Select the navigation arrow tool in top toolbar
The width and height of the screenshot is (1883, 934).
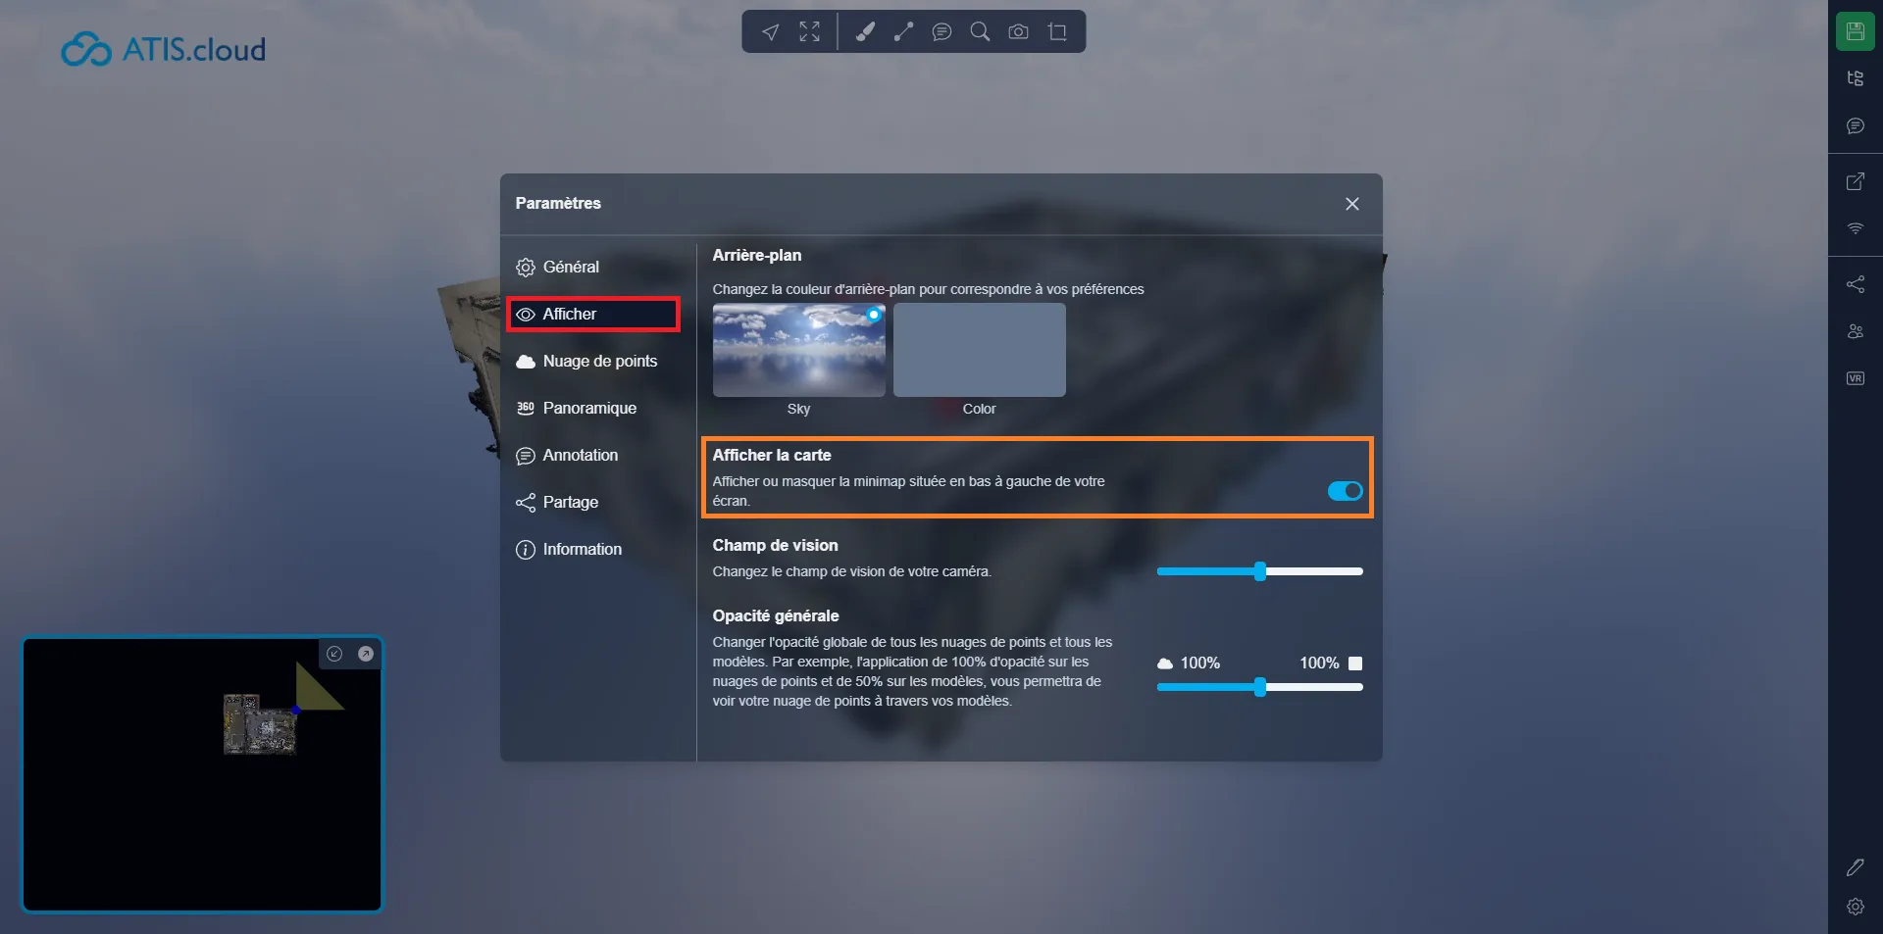[771, 32]
